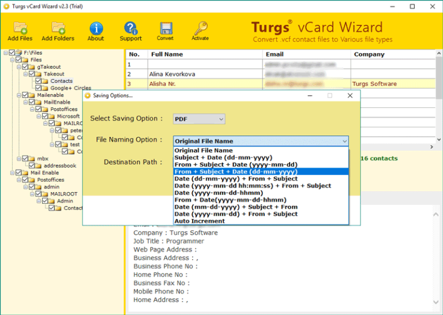Choose Original File Name naming option
The image size is (443, 315).
pos(261,151)
